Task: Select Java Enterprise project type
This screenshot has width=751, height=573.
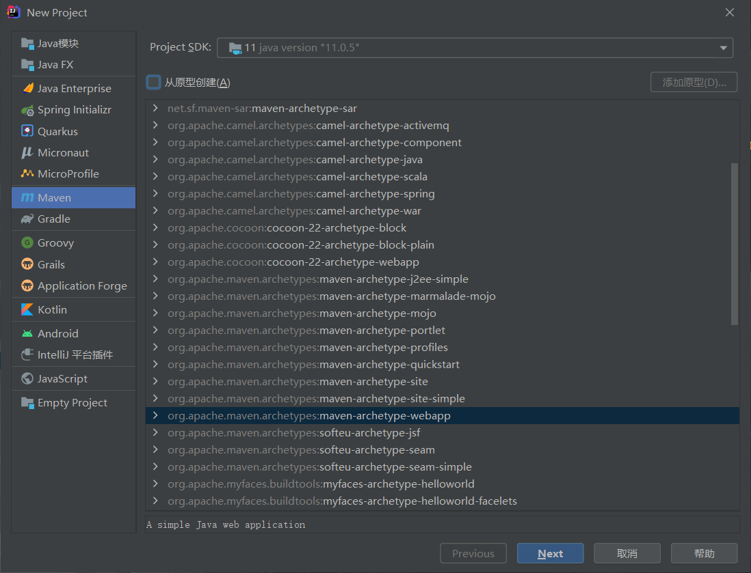Action: (x=74, y=89)
